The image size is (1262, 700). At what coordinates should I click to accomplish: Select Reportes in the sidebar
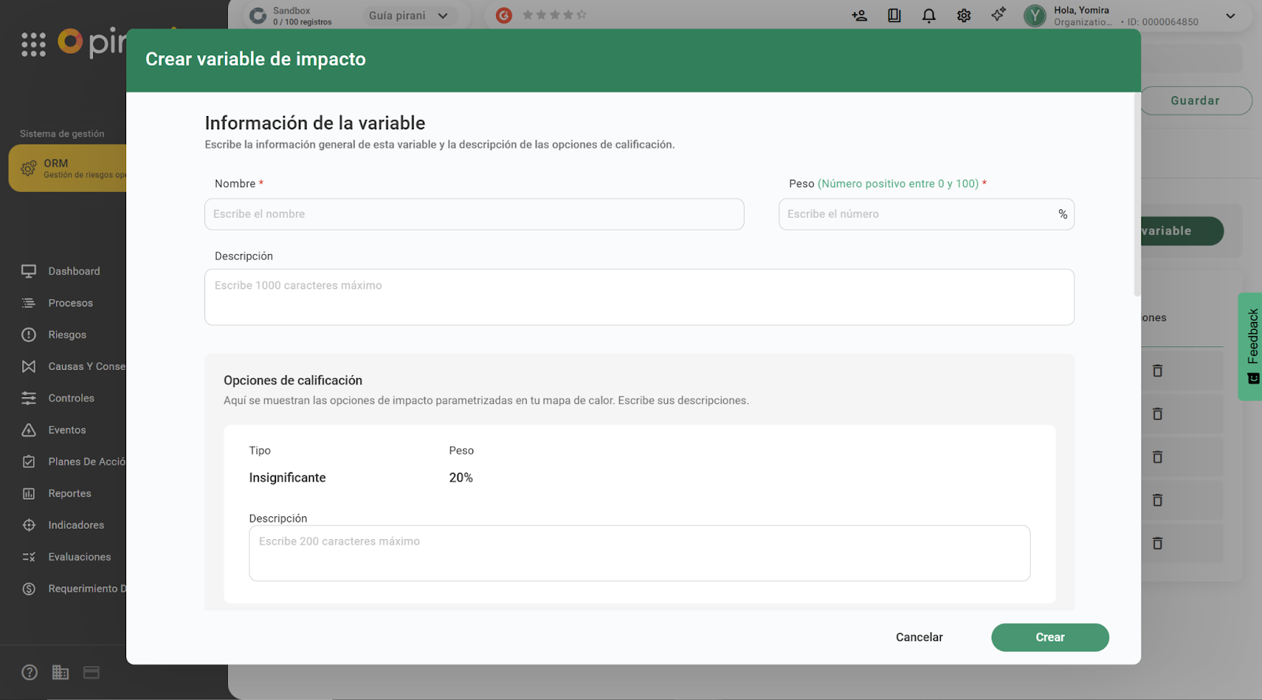(x=69, y=493)
